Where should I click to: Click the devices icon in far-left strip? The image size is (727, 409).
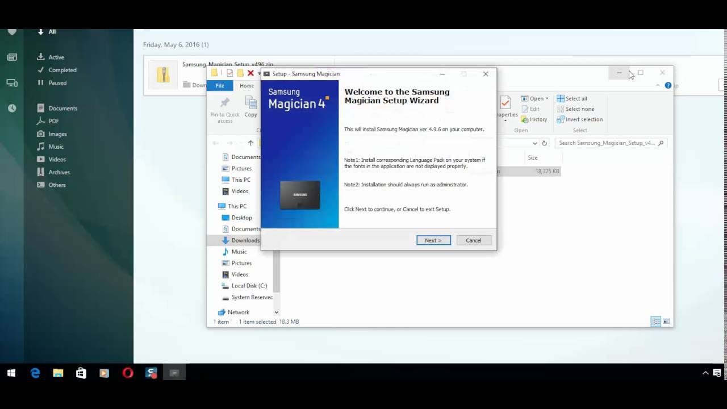[x=12, y=83]
